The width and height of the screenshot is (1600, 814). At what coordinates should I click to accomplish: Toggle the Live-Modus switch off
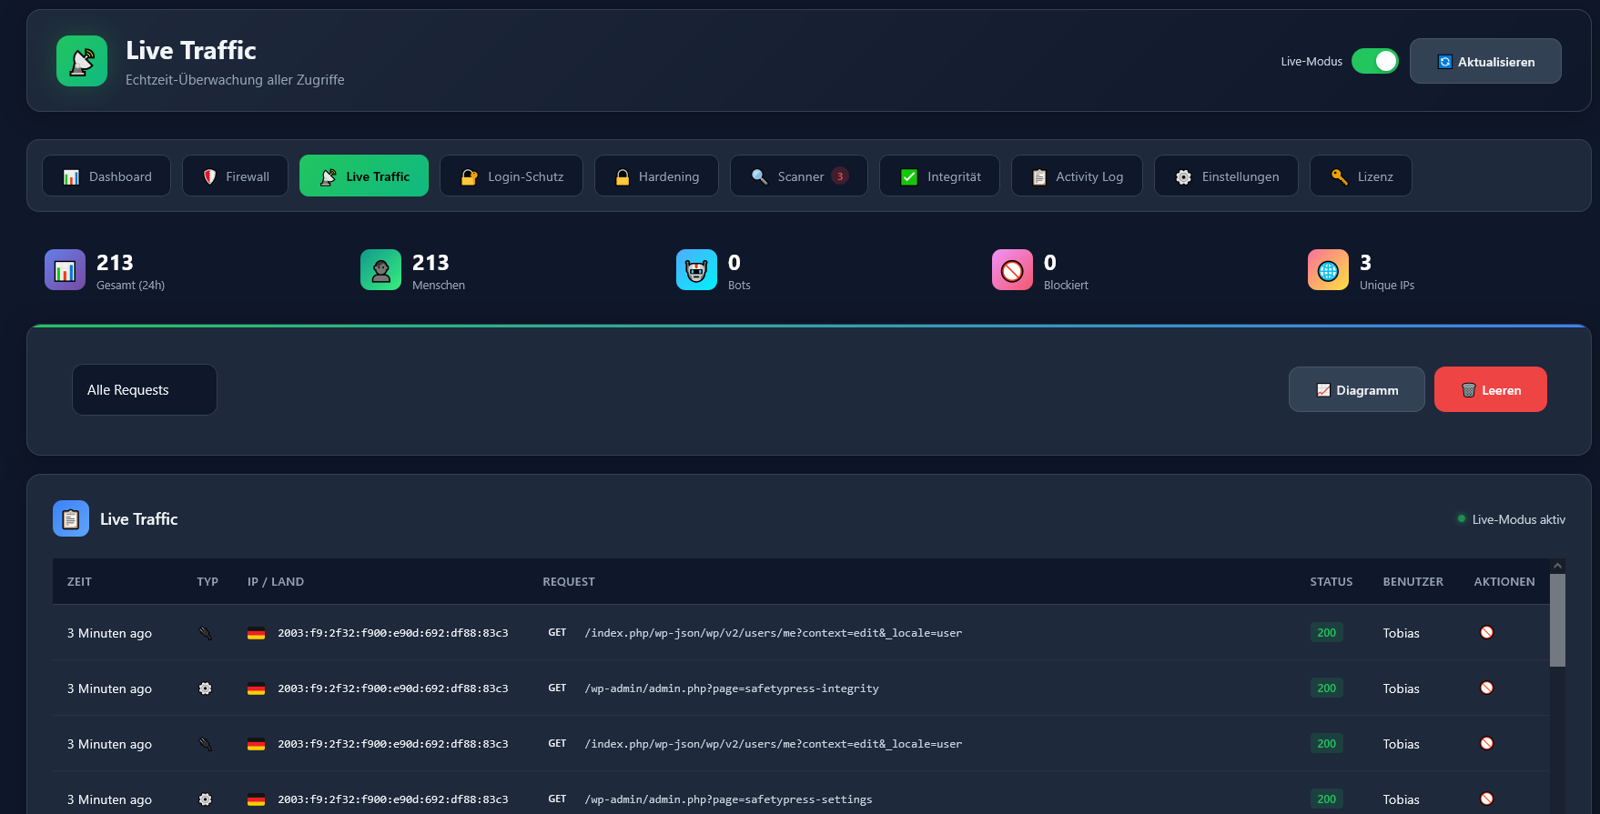(x=1374, y=61)
